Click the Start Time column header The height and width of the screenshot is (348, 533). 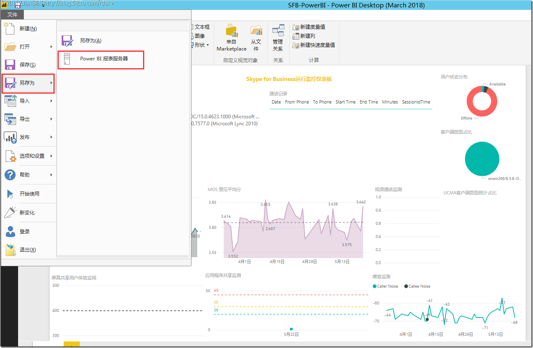tap(346, 102)
